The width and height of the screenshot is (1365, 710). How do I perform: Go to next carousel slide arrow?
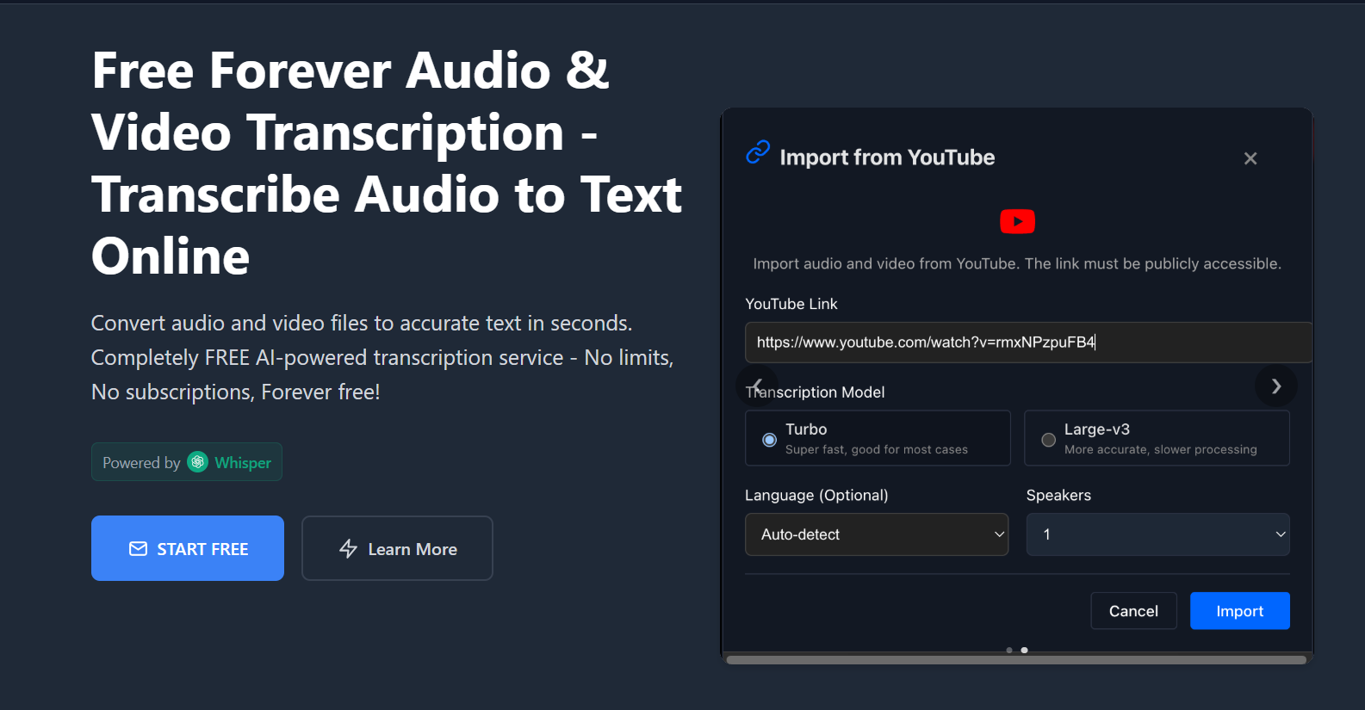pyautogui.click(x=1276, y=386)
